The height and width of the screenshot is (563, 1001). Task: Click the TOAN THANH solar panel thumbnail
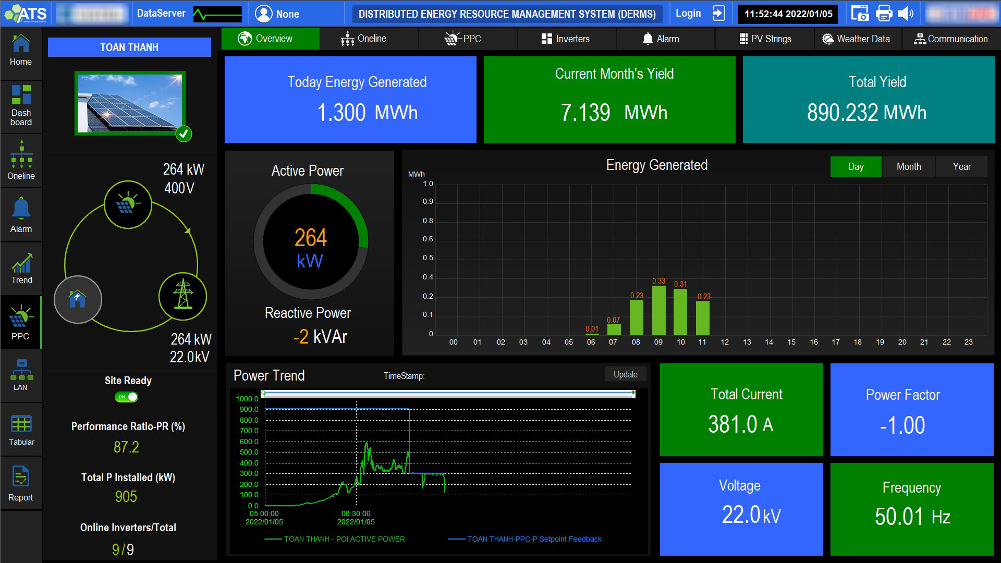click(130, 103)
